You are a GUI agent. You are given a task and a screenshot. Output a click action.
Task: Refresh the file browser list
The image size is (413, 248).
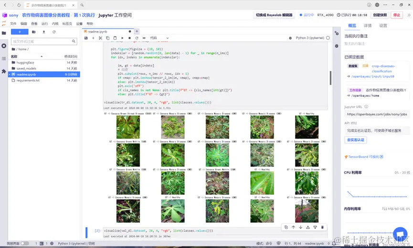pyautogui.click(x=54, y=32)
